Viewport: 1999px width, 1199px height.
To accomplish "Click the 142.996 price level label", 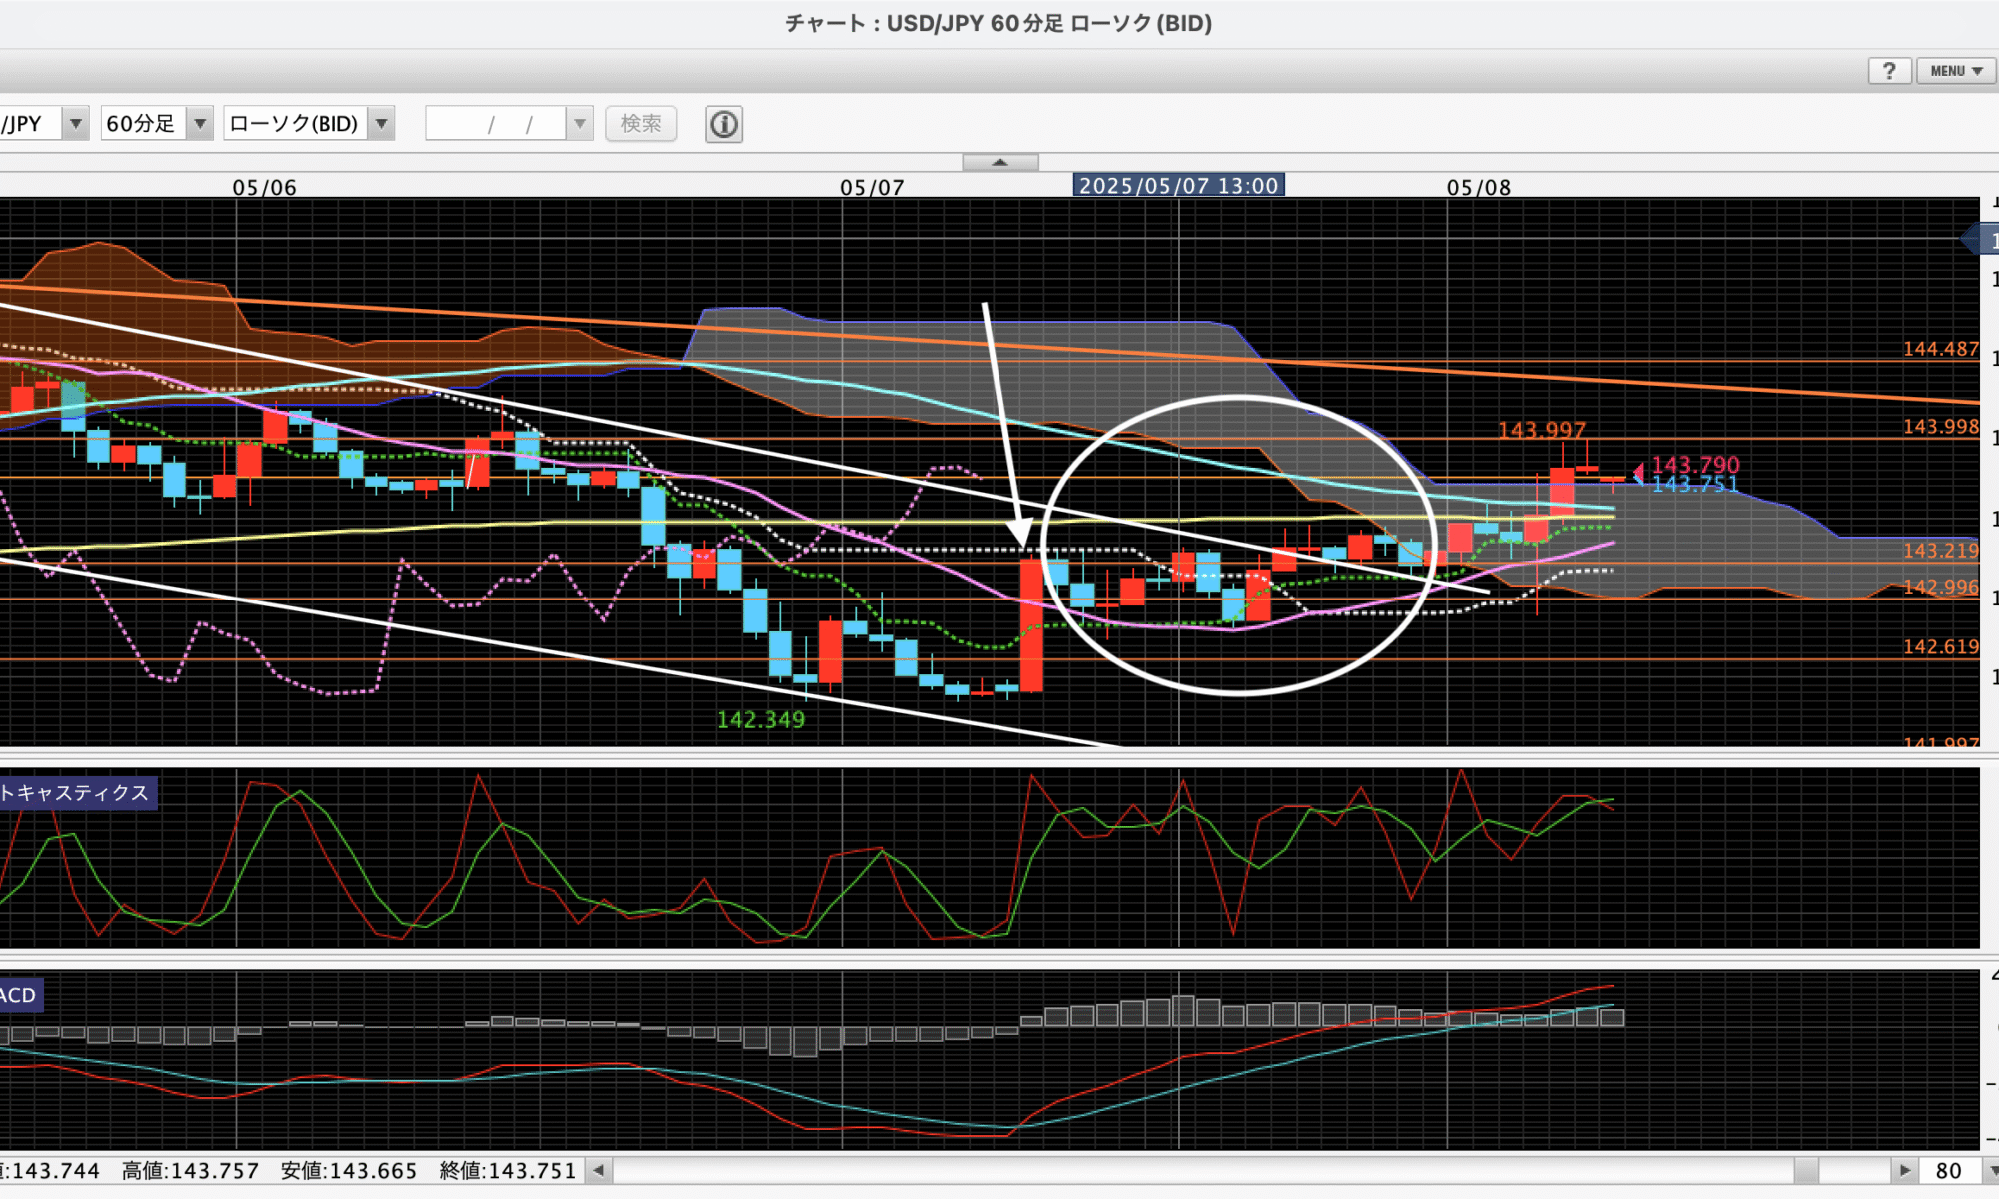I will point(1940,587).
